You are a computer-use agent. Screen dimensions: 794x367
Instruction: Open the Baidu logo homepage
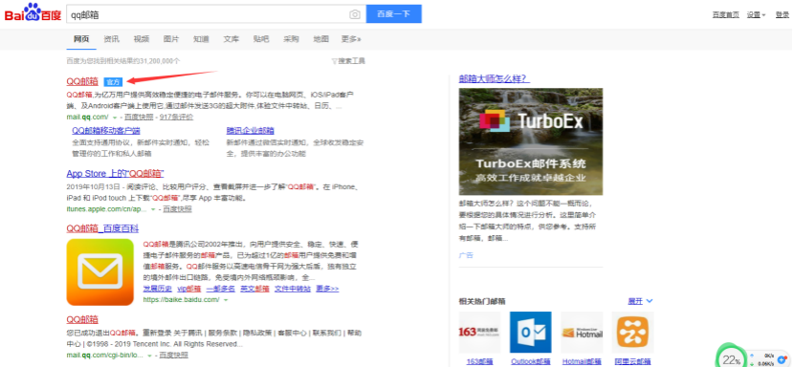[33, 13]
